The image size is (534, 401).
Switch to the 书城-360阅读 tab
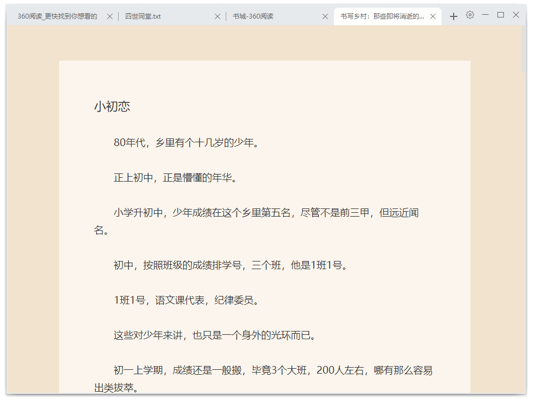[x=268, y=16]
